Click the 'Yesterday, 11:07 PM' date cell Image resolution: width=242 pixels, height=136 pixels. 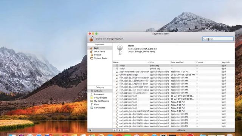[x=180, y=72]
